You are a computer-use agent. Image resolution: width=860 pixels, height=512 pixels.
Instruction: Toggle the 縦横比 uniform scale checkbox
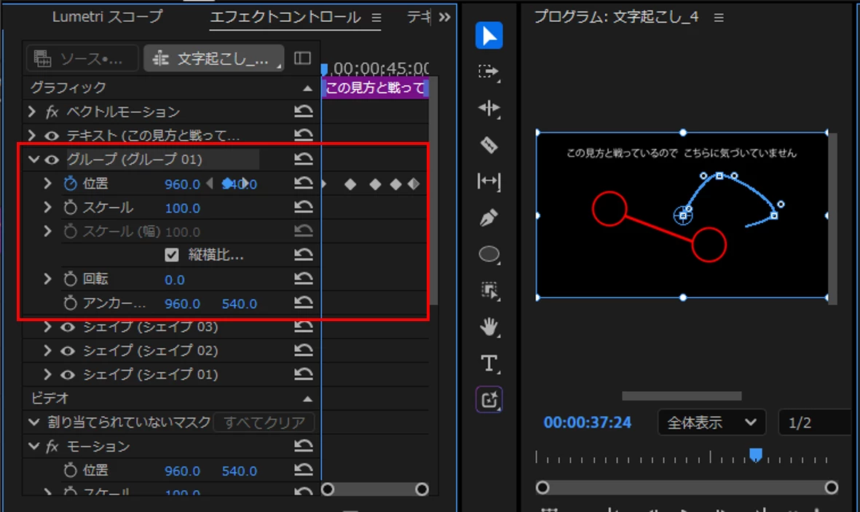[x=172, y=255]
